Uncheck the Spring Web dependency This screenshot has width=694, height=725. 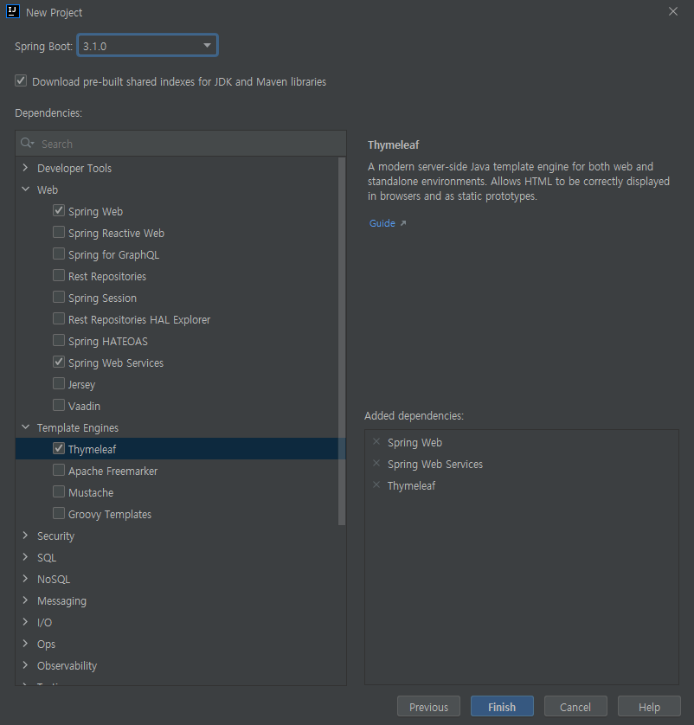pos(59,210)
